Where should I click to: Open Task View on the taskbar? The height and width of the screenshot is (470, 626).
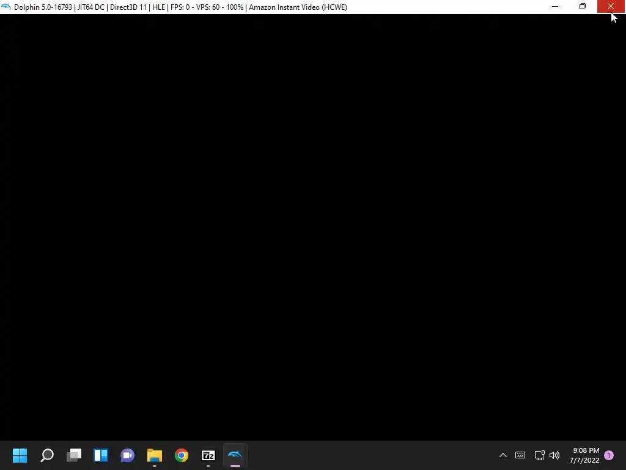pyautogui.click(x=74, y=455)
